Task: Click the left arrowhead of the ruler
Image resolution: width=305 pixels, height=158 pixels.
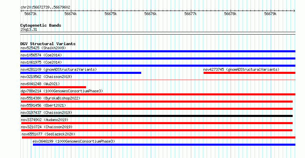Action: pyautogui.click(x=21, y=11)
